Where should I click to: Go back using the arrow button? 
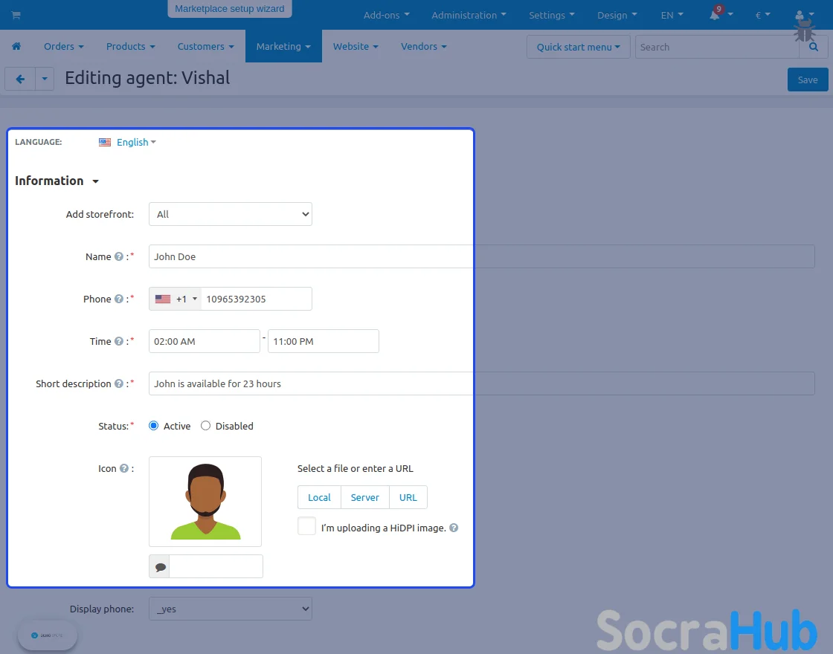(x=20, y=79)
